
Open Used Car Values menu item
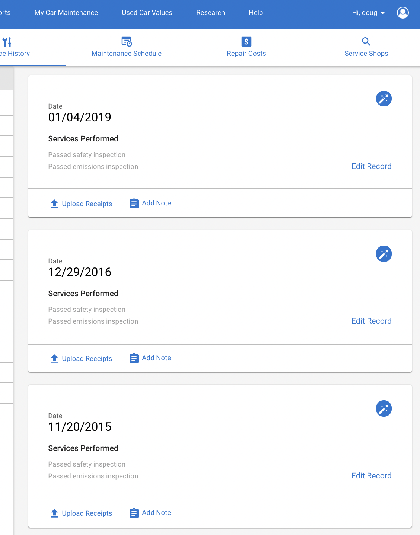click(147, 13)
